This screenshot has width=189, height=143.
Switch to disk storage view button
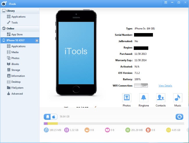(47, 117)
